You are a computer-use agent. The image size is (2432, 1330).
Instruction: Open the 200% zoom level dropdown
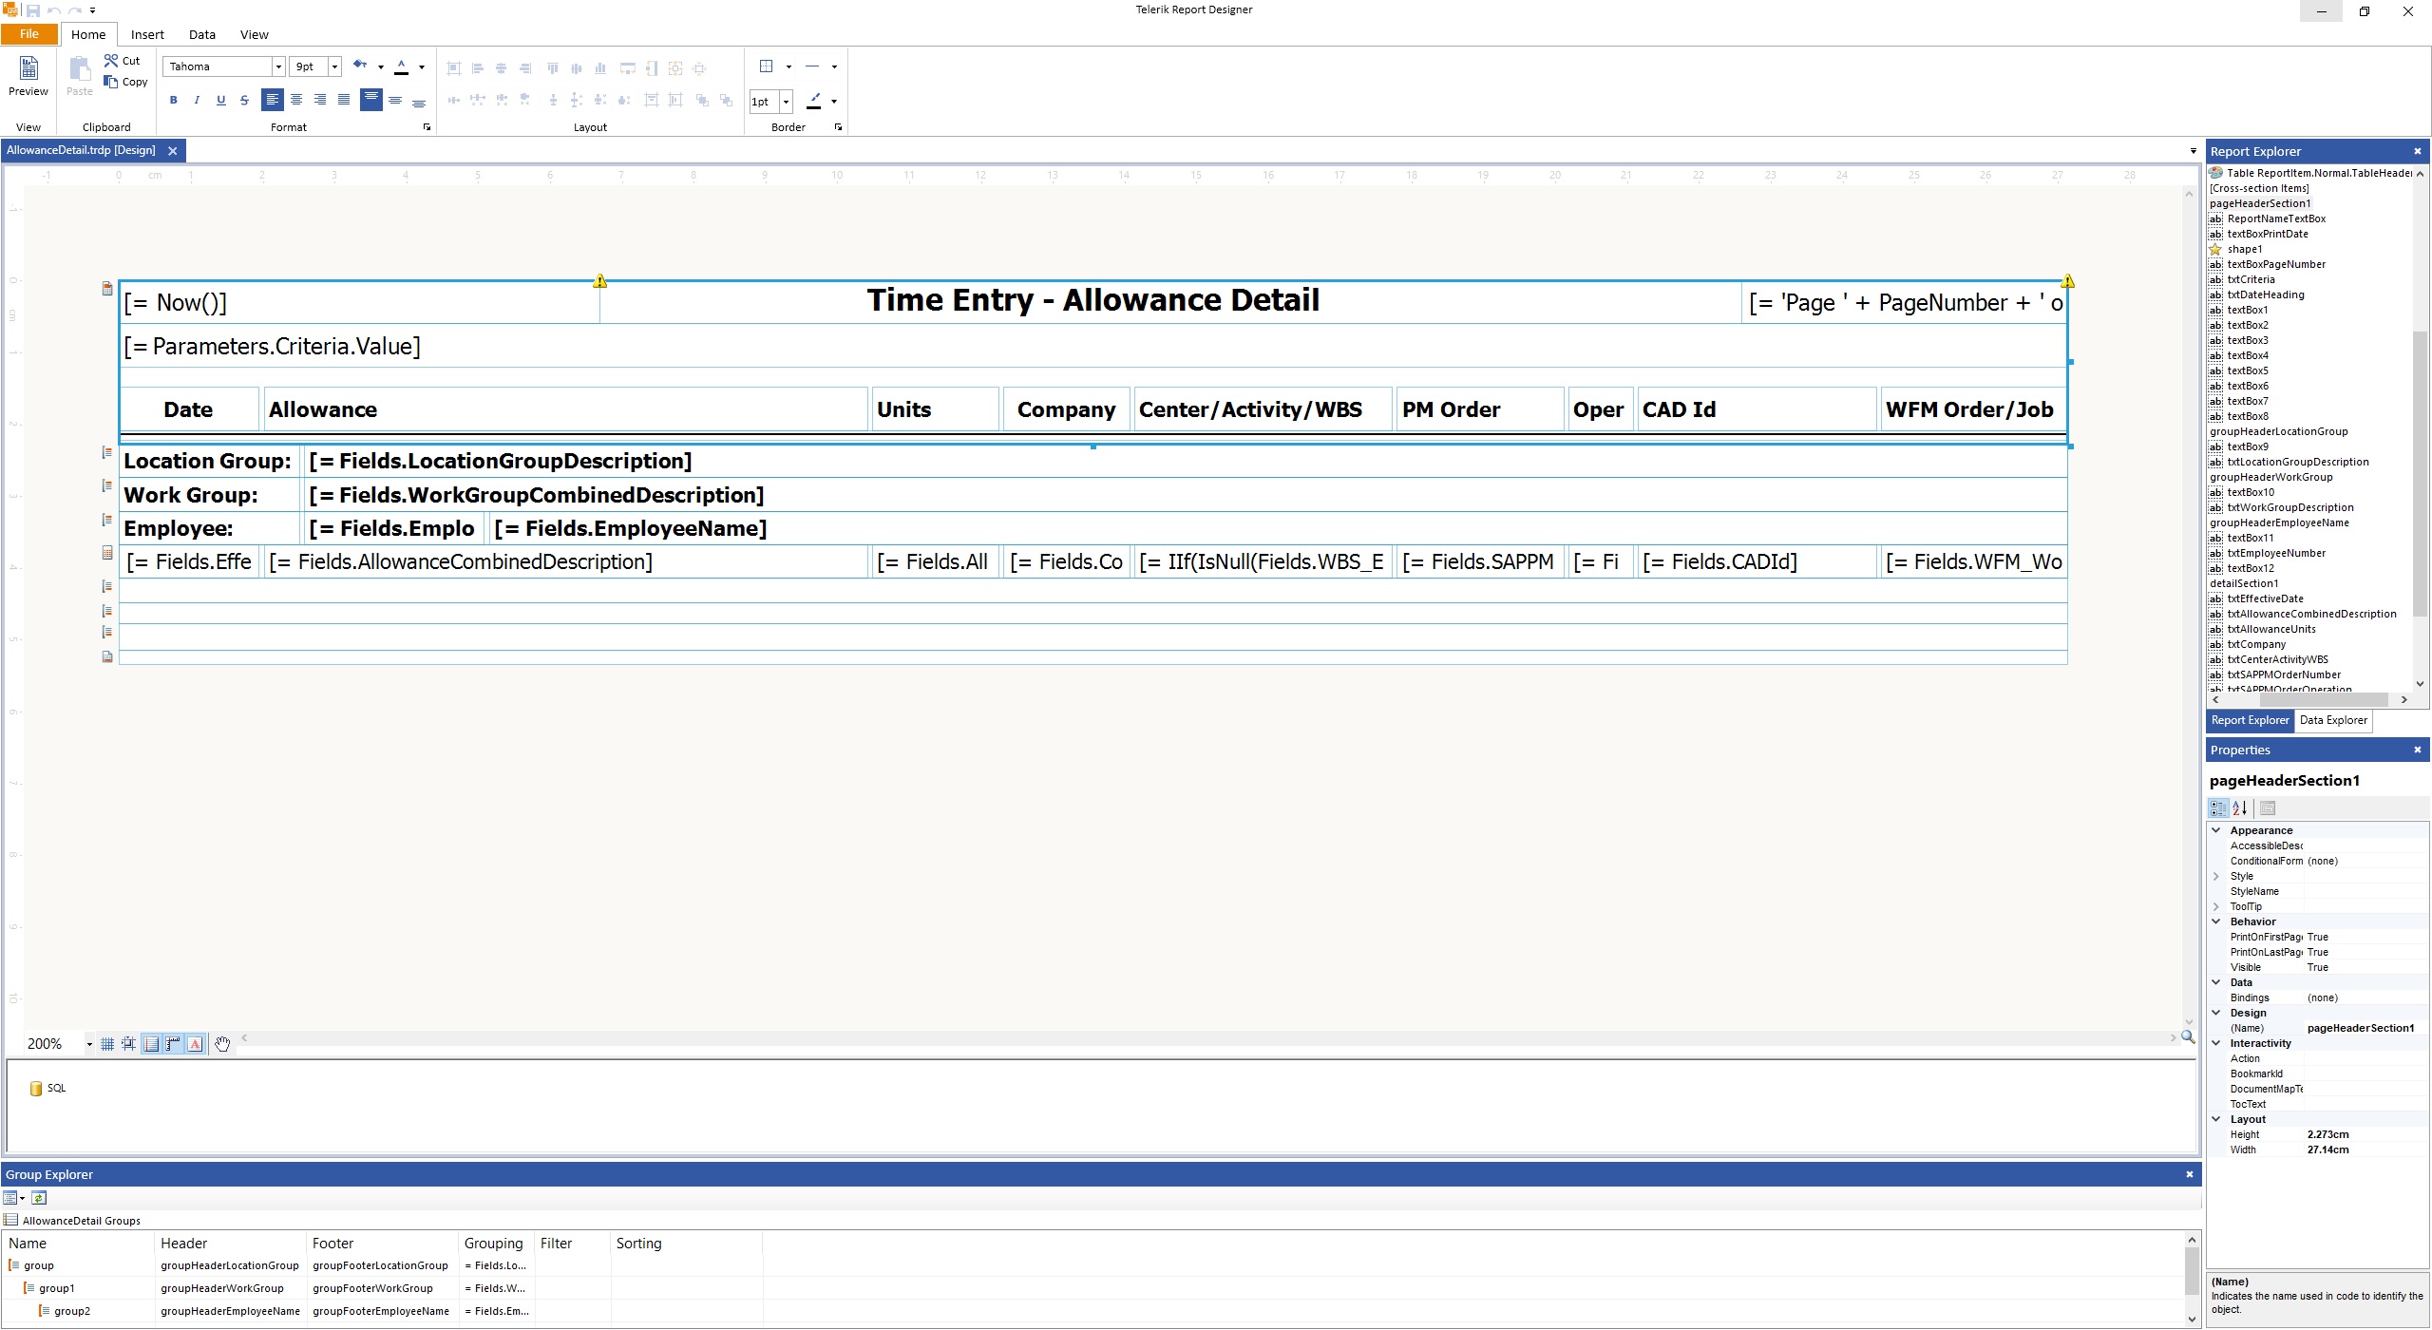coord(89,1044)
